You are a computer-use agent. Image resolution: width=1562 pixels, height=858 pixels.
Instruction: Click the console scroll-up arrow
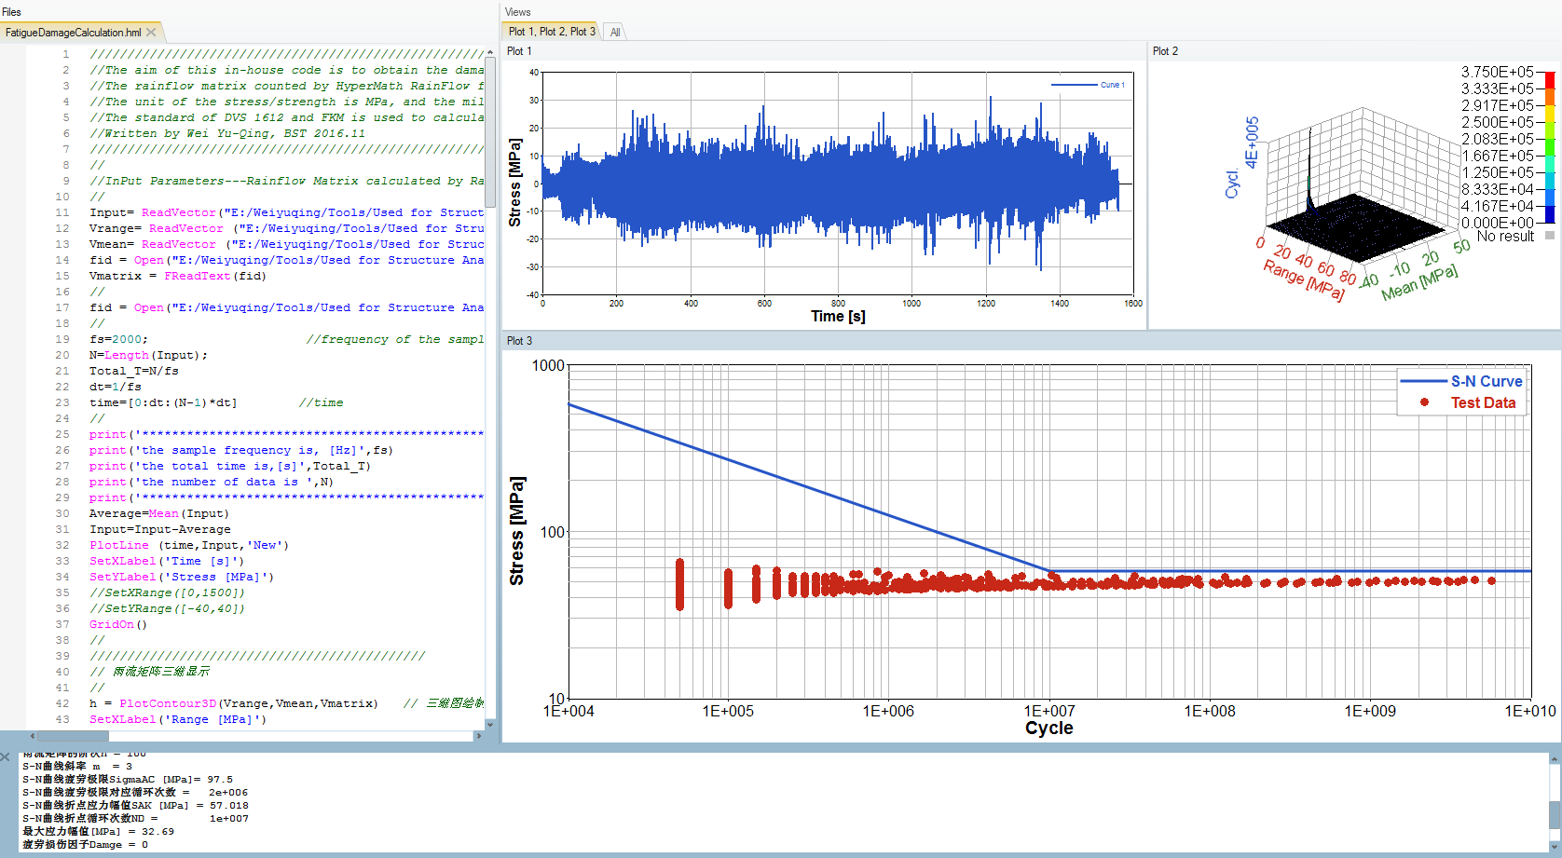pyautogui.click(x=1555, y=759)
